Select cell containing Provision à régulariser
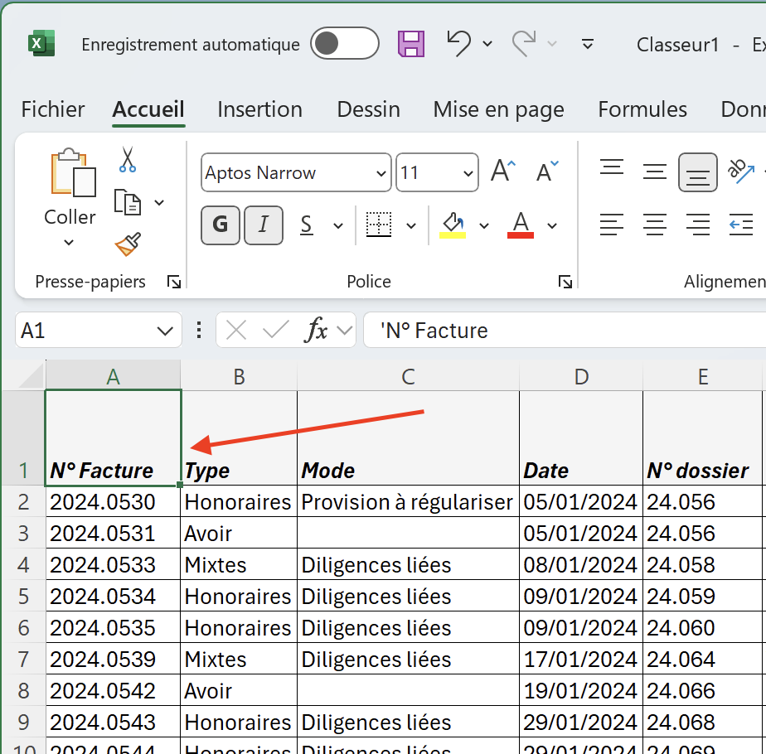 [407, 502]
